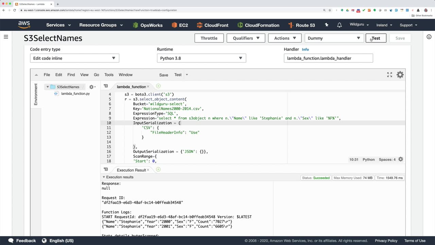Open the Tools menu in editor
Screen dimensions: 435x245
pyautogui.click(x=109, y=75)
